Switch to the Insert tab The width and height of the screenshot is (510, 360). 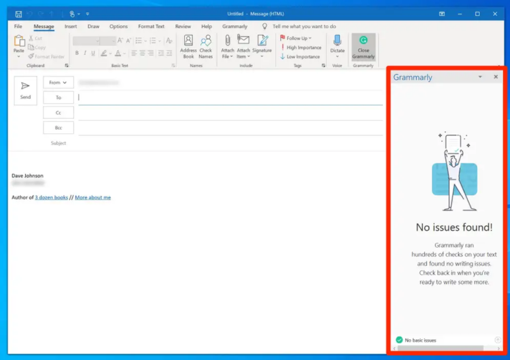coord(71,26)
